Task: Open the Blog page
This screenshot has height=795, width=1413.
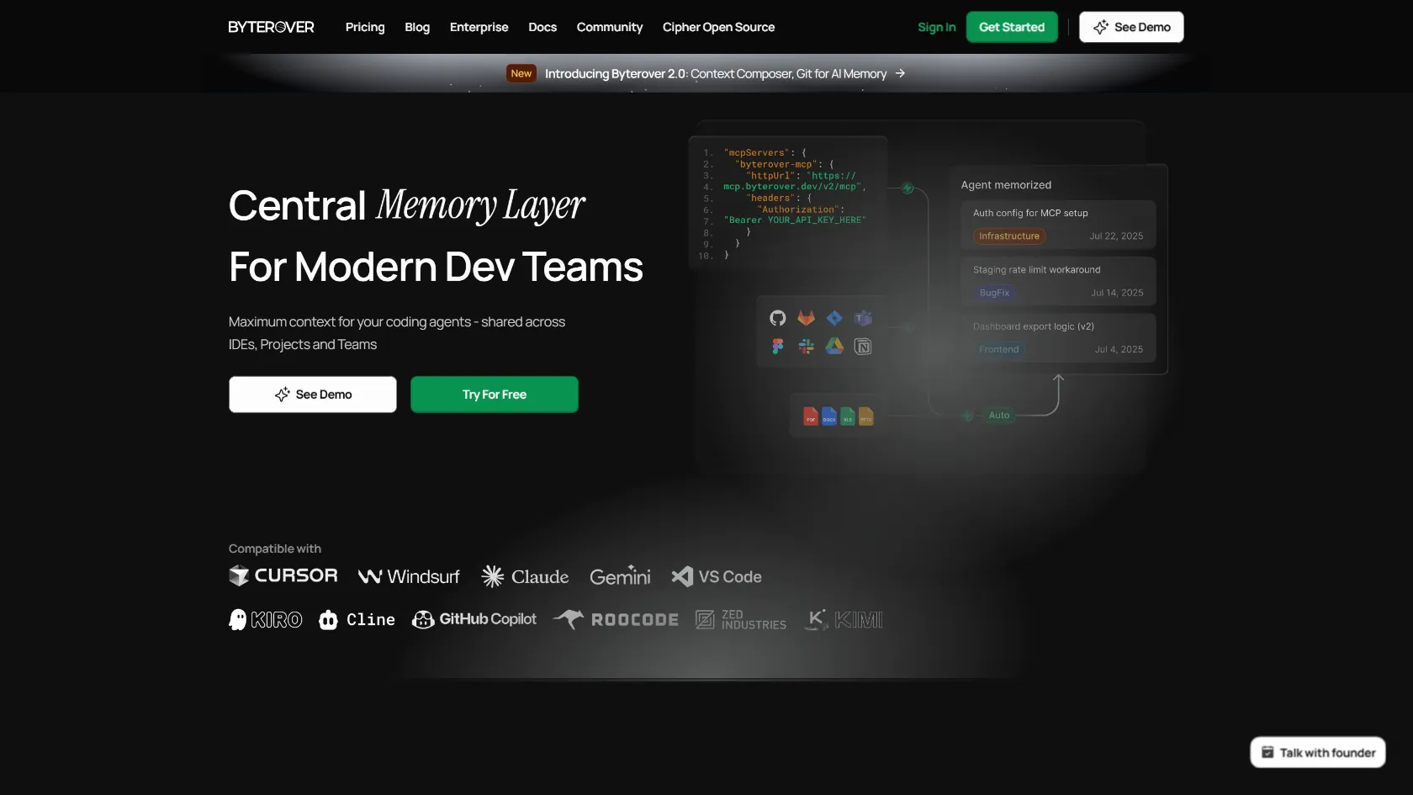Action: (x=417, y=27)
